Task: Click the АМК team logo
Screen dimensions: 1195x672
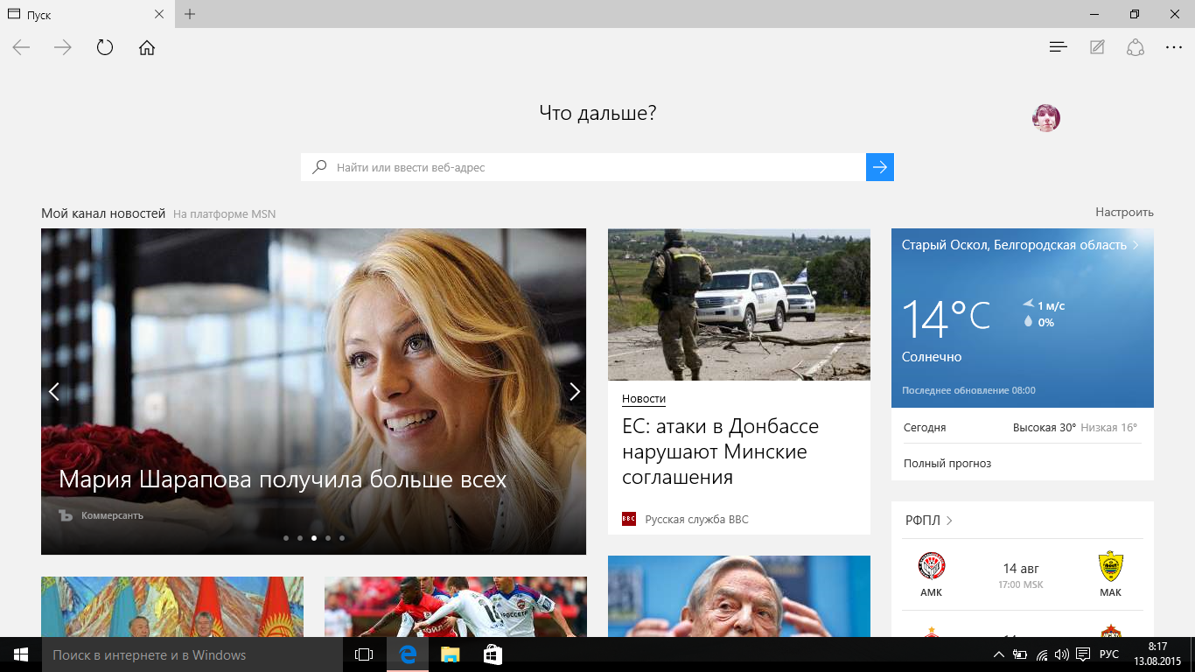Action: [931, 566]
